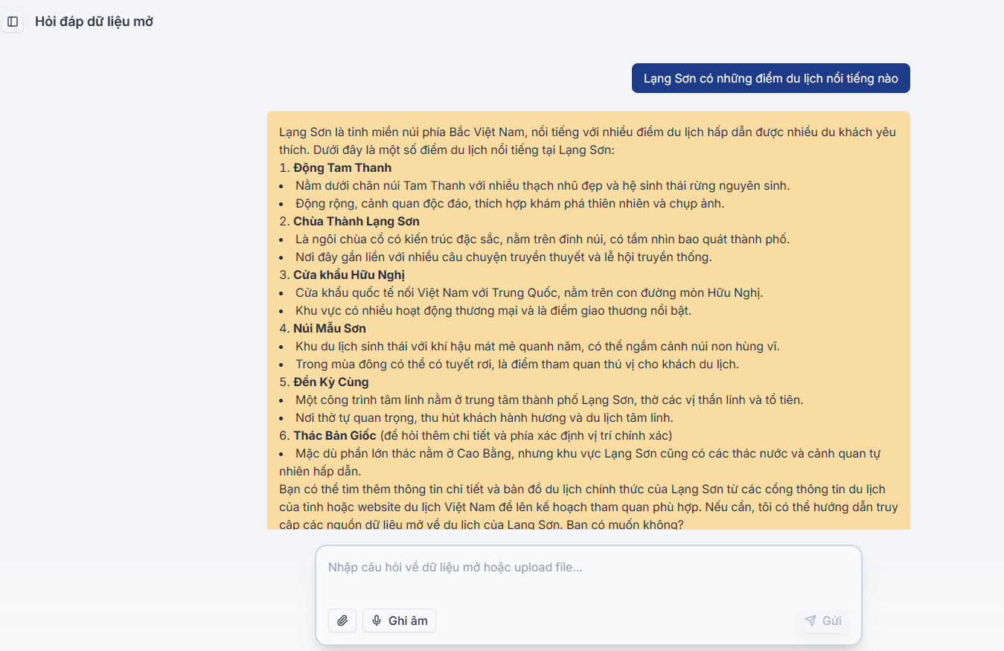Click the 'Thác Bản Giốc' heading
The image size is (1004, 651).
tap(334, 436)
